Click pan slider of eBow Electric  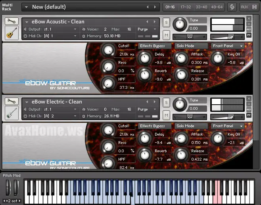(x=190, y=117)
